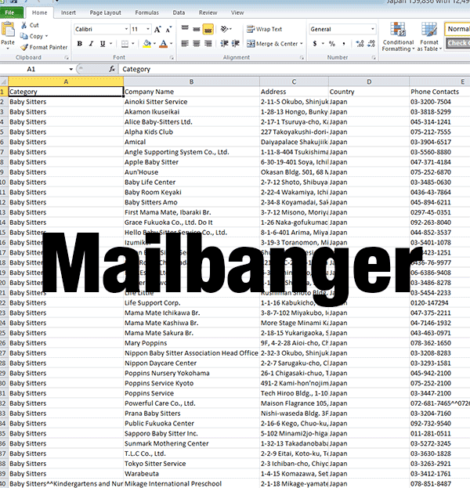Screen dimensions: 470x488
Task: Open the Calibri font name dropdown
Action: [126, 29]
